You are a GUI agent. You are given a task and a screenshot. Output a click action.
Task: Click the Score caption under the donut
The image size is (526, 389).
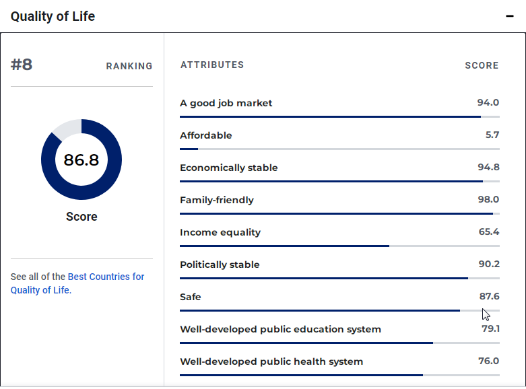[81, 217]
